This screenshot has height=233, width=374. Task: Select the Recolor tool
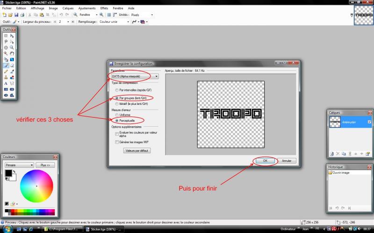12,77
